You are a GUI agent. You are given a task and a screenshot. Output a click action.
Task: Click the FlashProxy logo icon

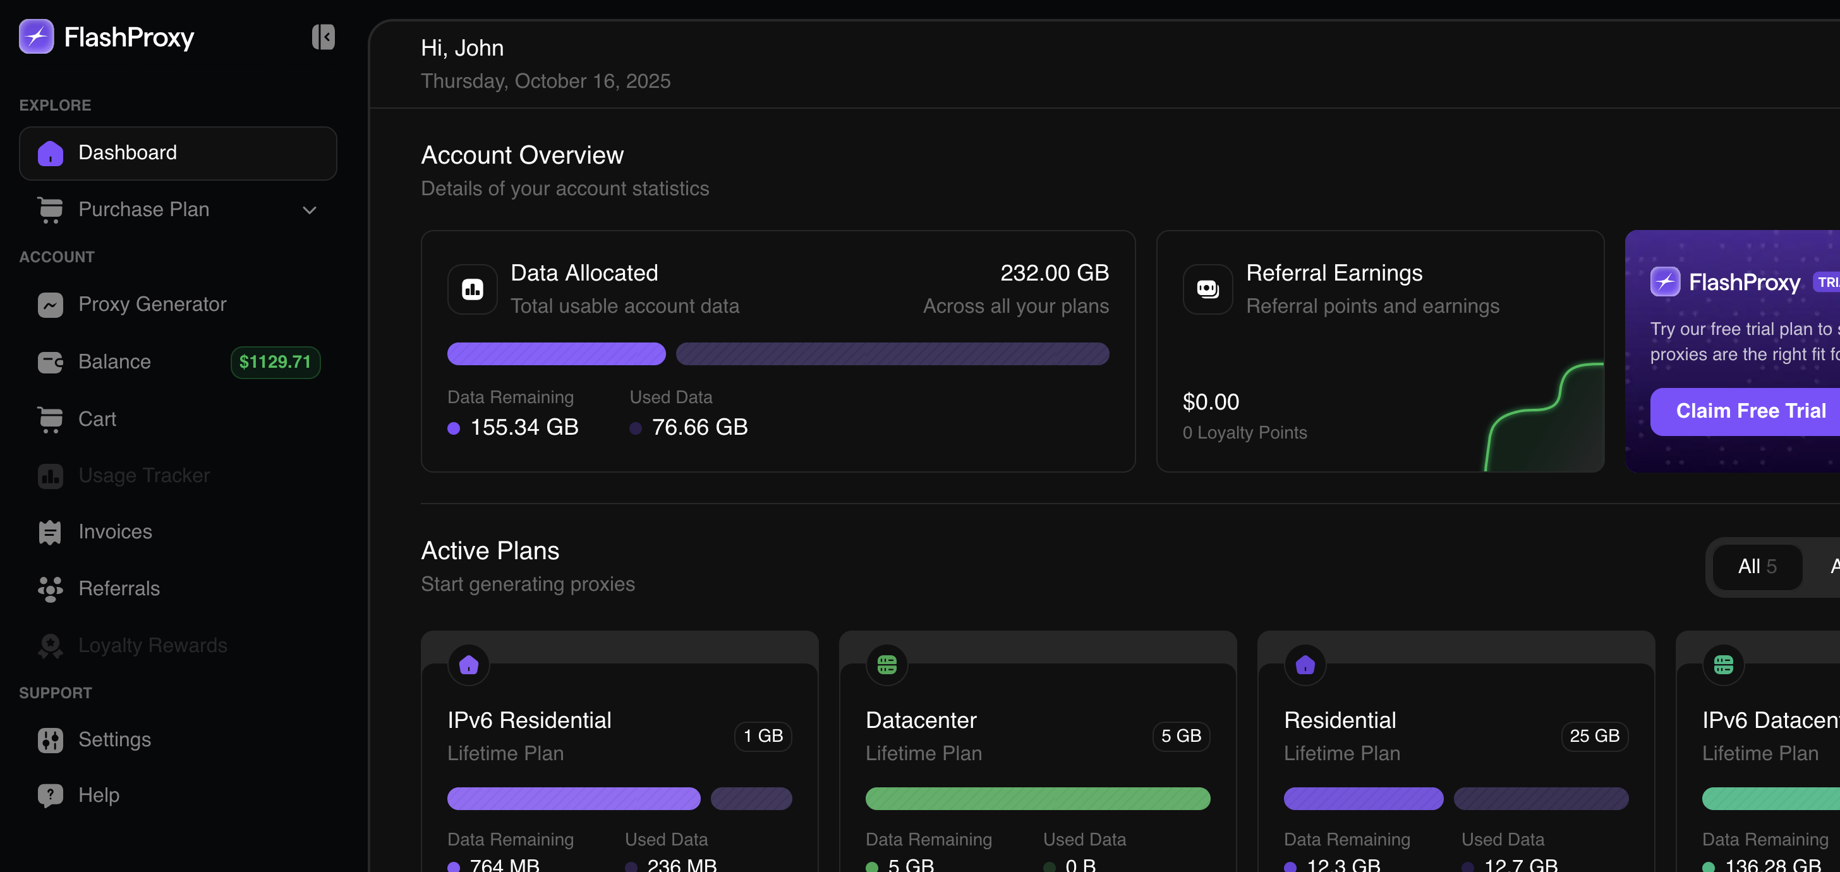[x=37, y=37]
